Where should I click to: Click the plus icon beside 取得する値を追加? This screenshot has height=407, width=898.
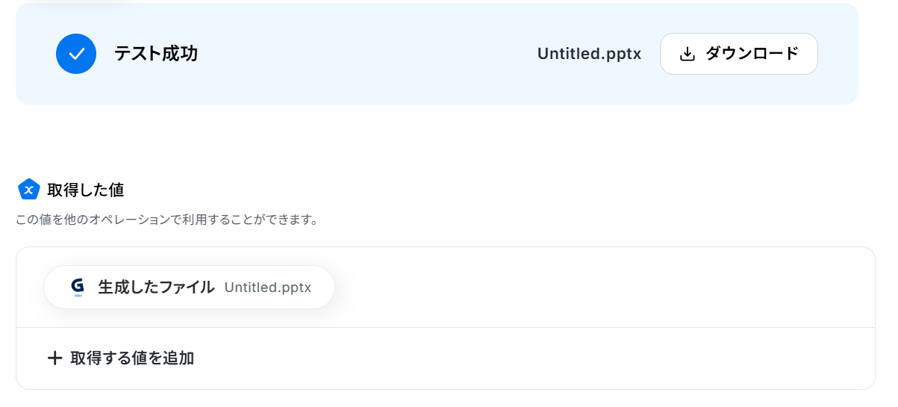(54, 358)
